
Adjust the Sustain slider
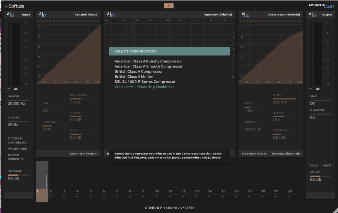[82, 117]
